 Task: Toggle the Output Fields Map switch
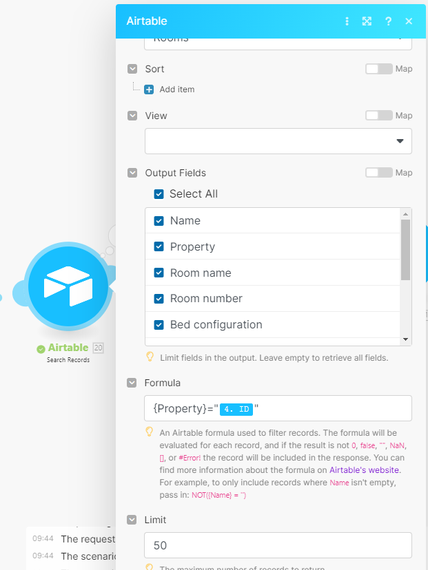379,172
